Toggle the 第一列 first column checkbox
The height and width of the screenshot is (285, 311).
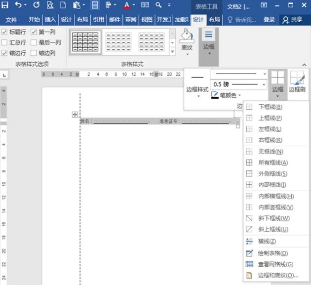pyautogui.click(x=34, y=32)
